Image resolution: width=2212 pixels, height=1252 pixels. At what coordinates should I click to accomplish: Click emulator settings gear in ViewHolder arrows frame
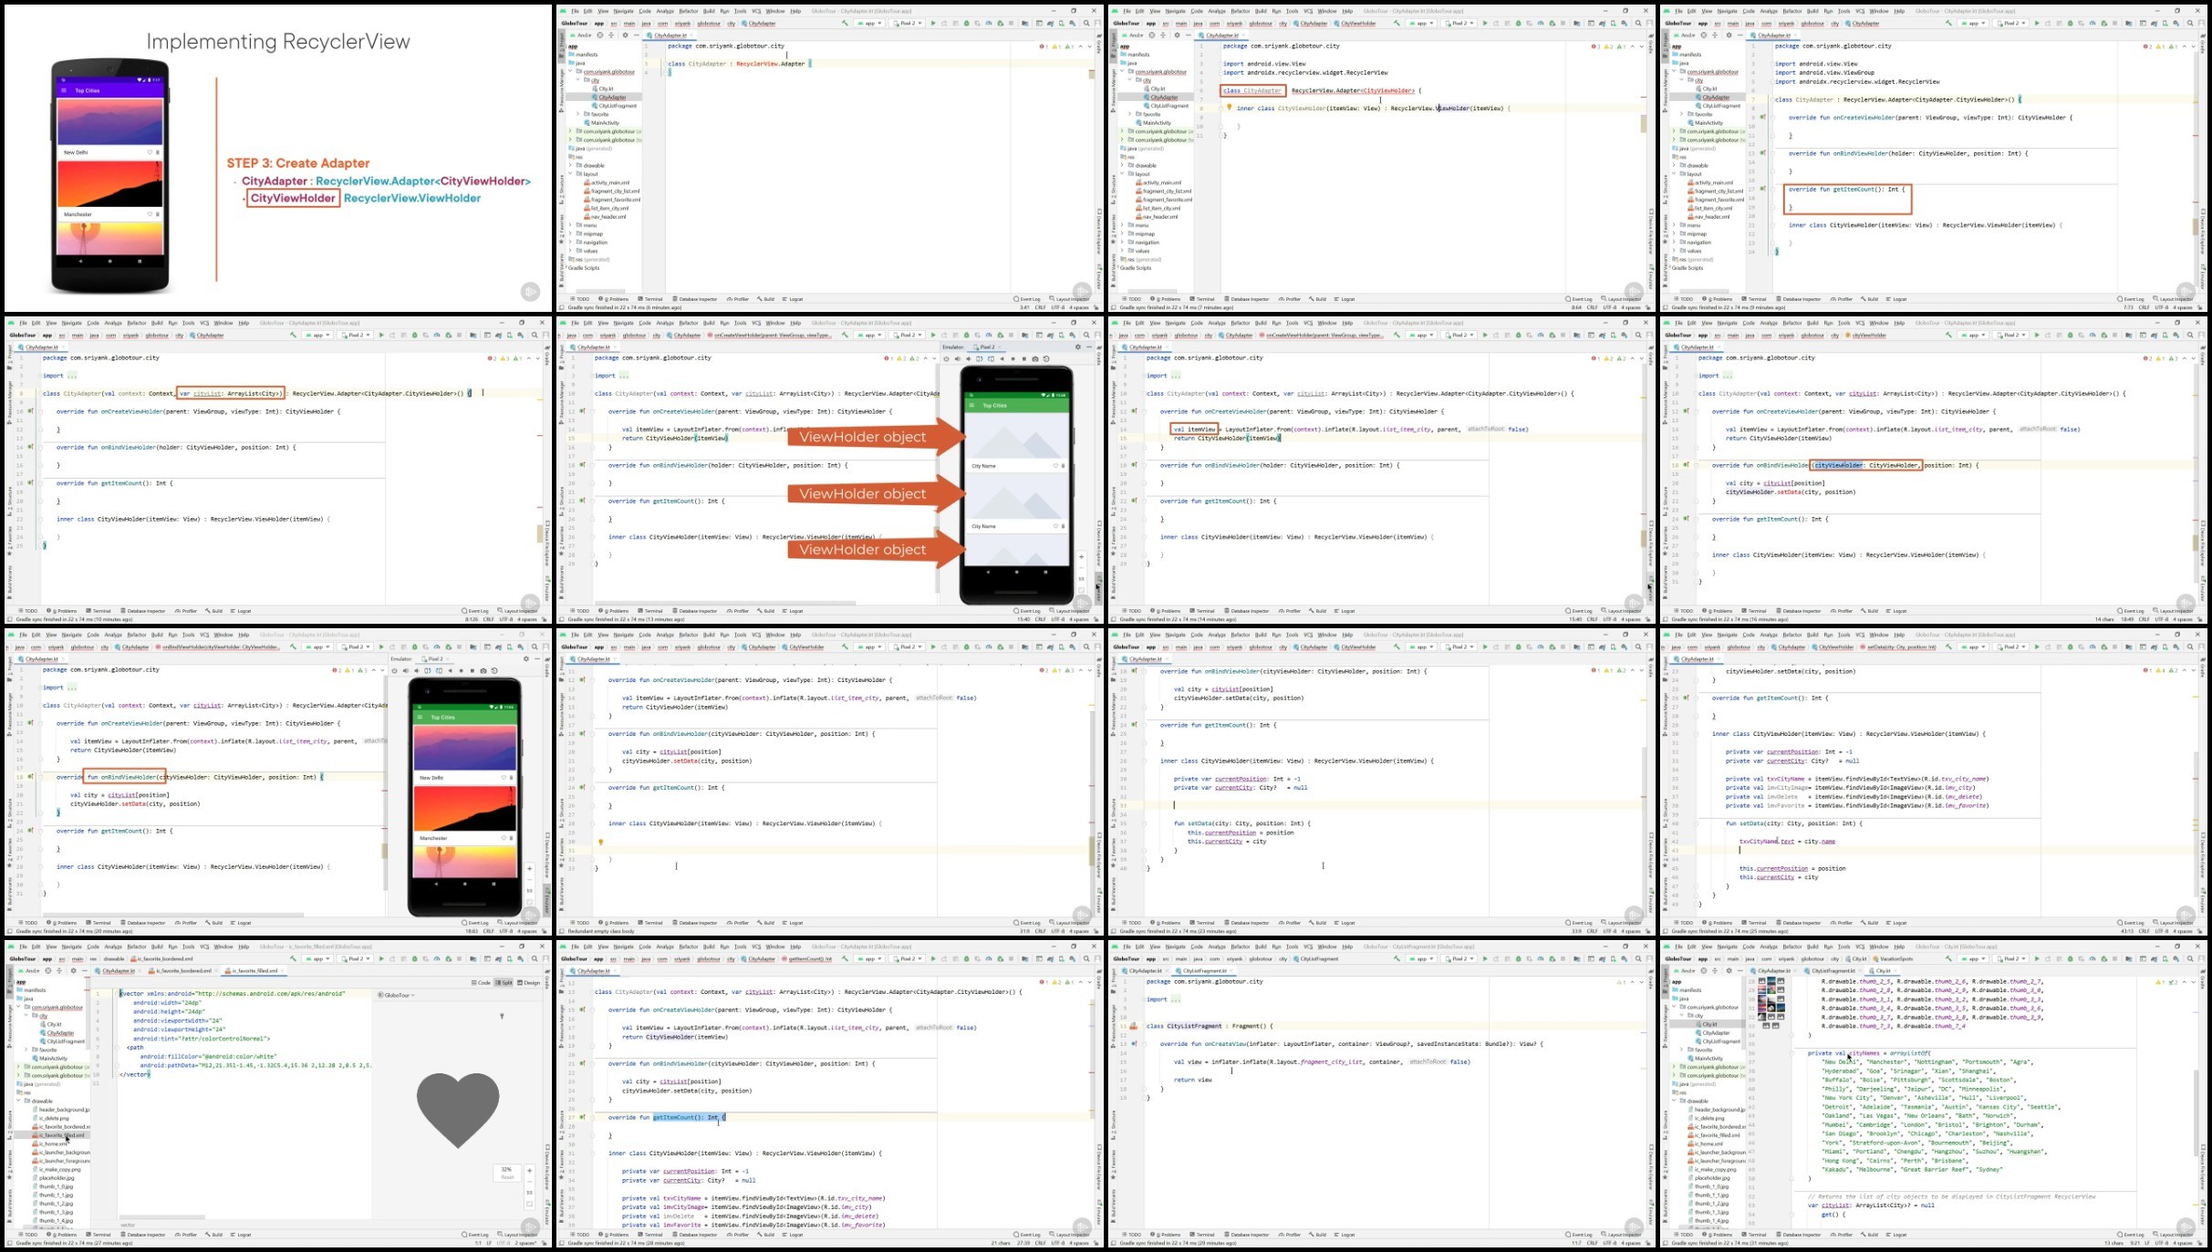[1077, 347]
